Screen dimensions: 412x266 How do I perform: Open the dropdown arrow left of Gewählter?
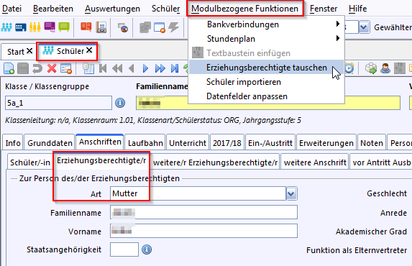point(364,27)
